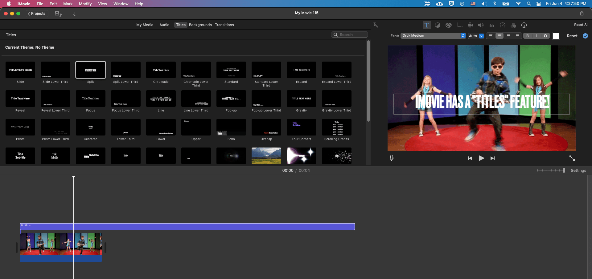Click the Reset All button
The width and height of the screenshot is (592, 279).
tap(581, 25)
